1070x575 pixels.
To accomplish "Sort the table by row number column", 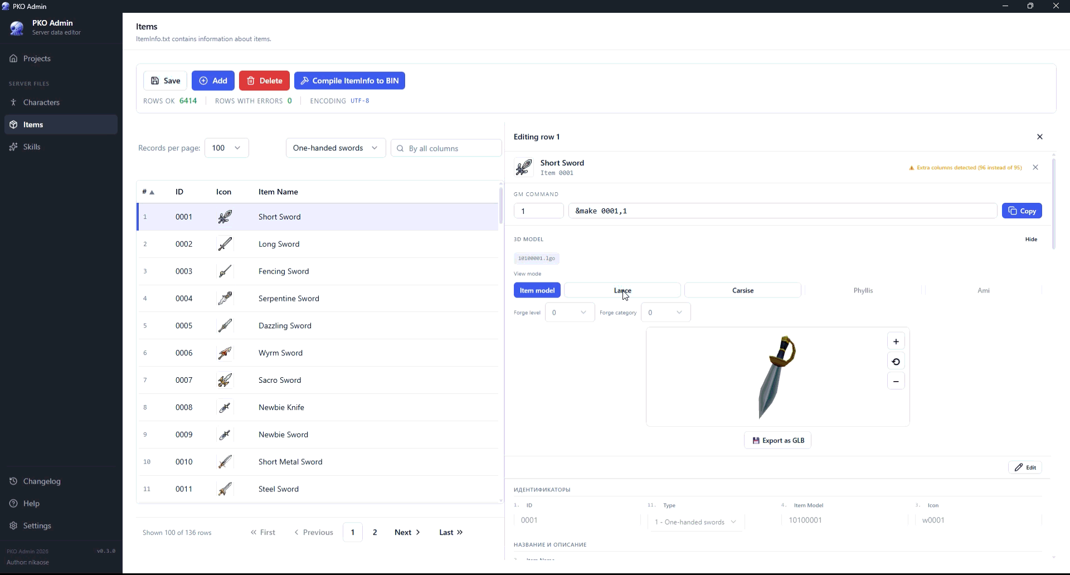I will 148,192.
